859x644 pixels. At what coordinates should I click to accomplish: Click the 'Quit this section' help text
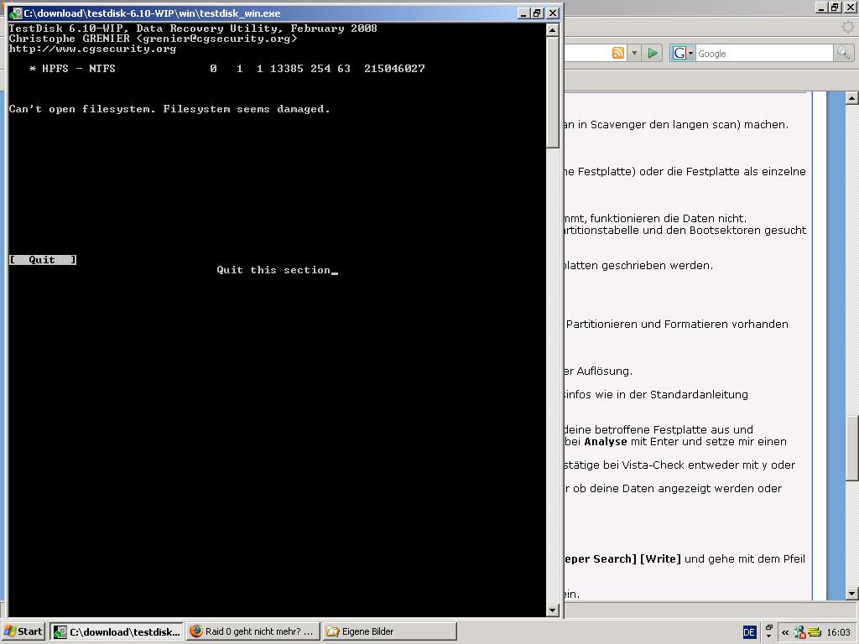coord(273,270)
